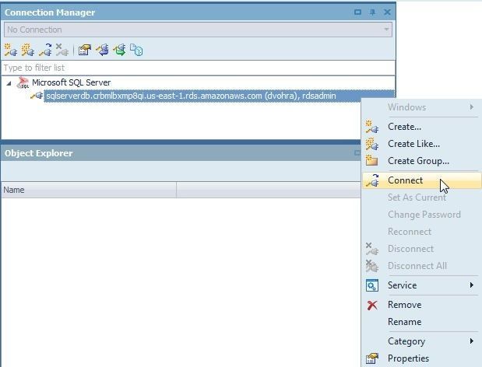Click the Name column header in Object Explorer
The height and width of the screenshot is (367, 482).
pos(89,190)
